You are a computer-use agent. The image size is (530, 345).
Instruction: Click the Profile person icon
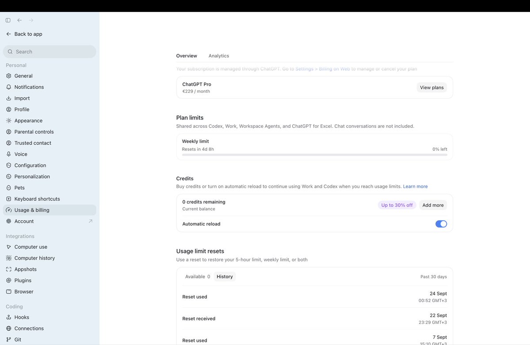tap(9, 109)
